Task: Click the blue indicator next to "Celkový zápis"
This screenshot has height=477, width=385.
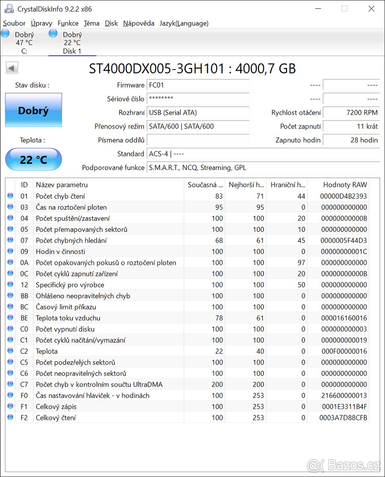Action: point(10,406)
